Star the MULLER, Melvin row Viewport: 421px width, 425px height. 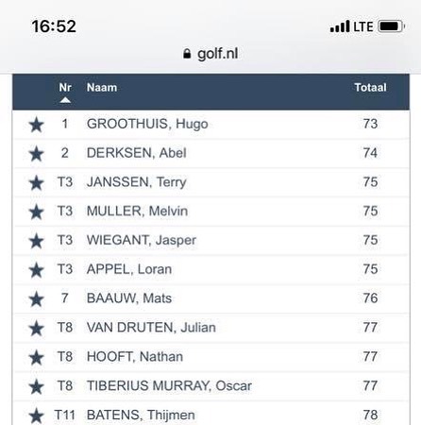point(36,212)
